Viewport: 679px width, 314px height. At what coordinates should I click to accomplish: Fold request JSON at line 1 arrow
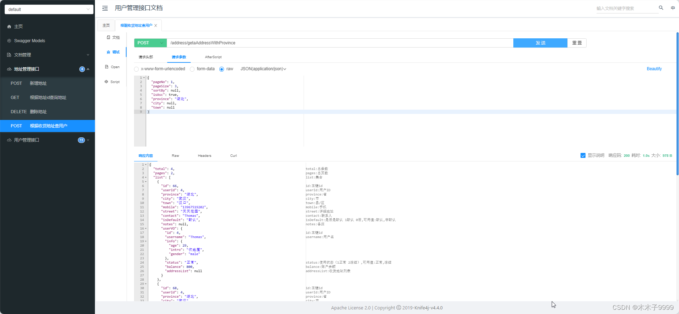pyautogui.click(x=144, y=78)
